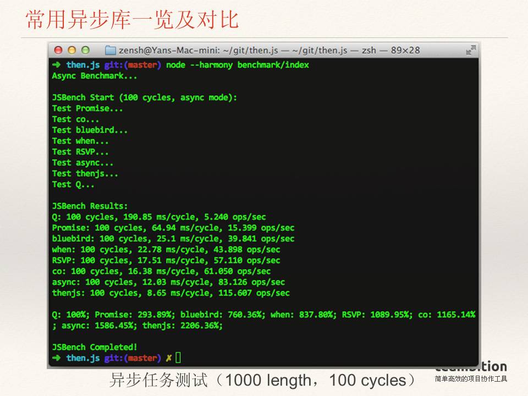Click the green prompt arrow on first line
Screen dimensions: 528x396
tap(57, 65)
